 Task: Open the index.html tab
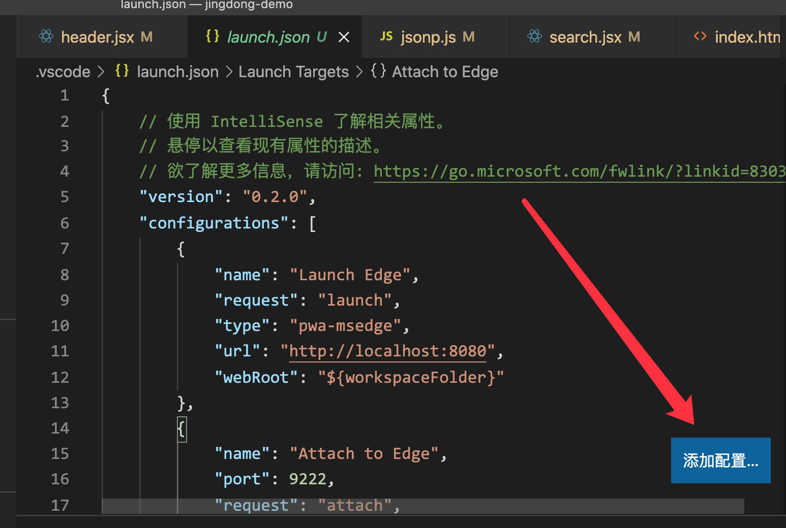pos(746,37)
